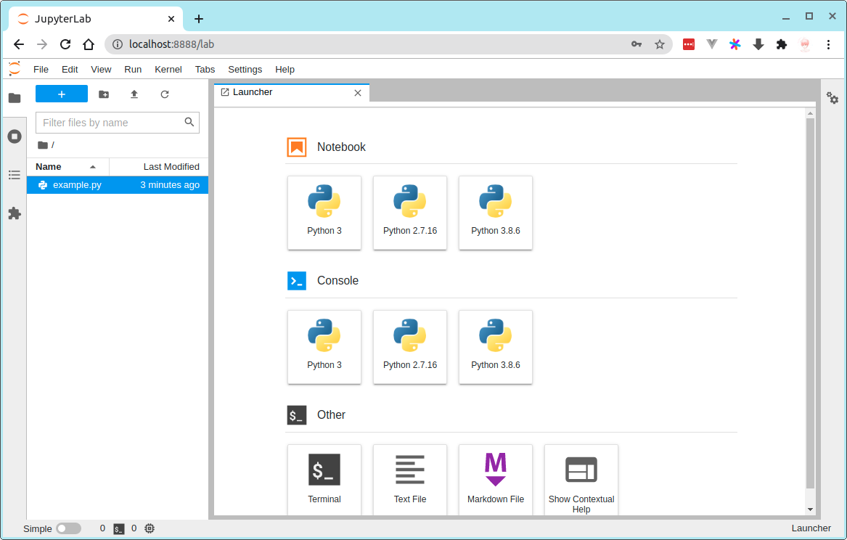
Task: Click the blue New Launcher plus button
Action: [62, 94]
